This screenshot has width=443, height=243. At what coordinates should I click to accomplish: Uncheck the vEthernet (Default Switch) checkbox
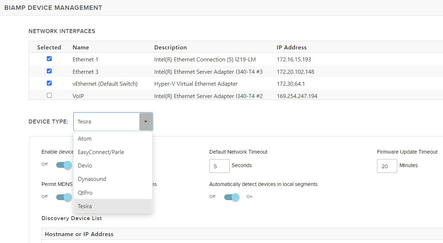coord(49,83)
